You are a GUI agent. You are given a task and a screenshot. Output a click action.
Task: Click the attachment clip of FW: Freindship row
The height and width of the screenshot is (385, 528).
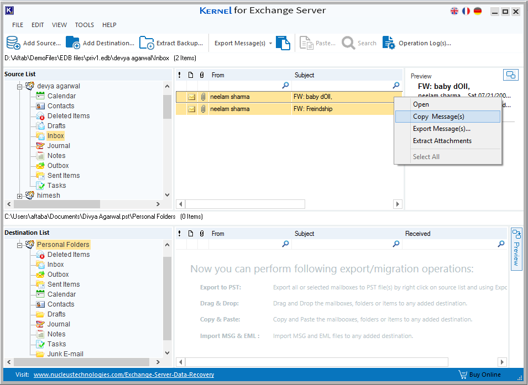coord(203,109)
